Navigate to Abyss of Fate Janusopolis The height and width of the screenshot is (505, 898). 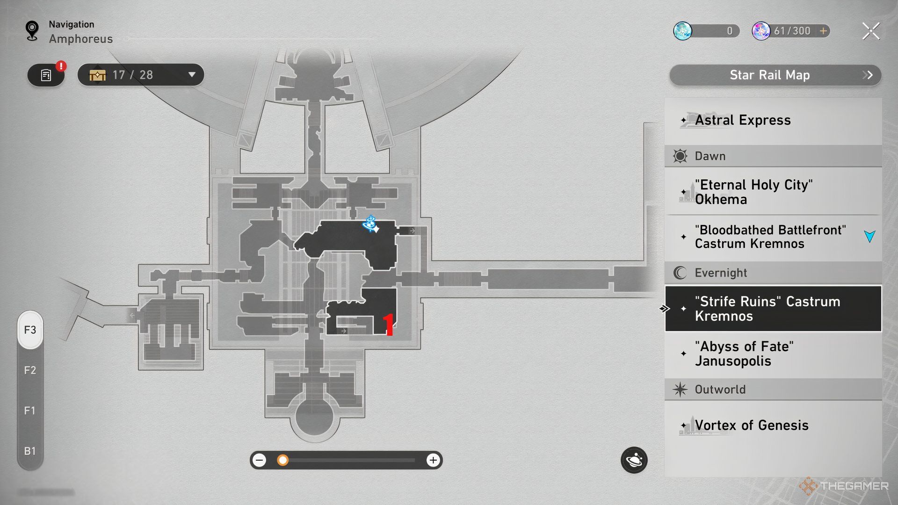pyautogui.click(x=773, y=353)
